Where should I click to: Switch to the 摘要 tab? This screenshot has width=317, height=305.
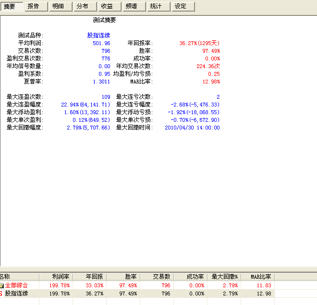[12, 6]
